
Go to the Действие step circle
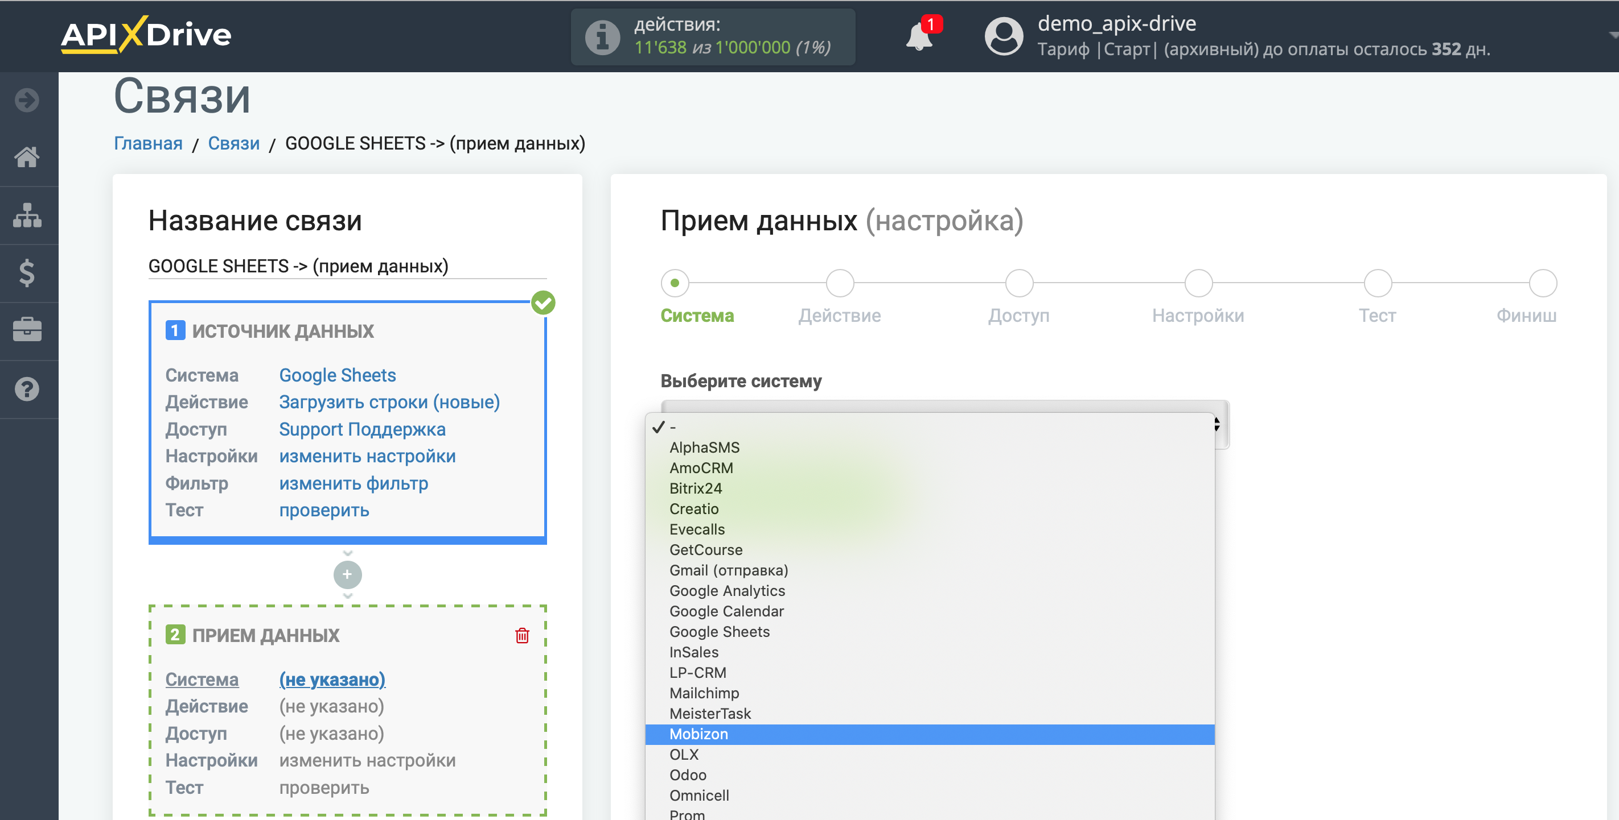pyautogui.click(x=840, y=283)
